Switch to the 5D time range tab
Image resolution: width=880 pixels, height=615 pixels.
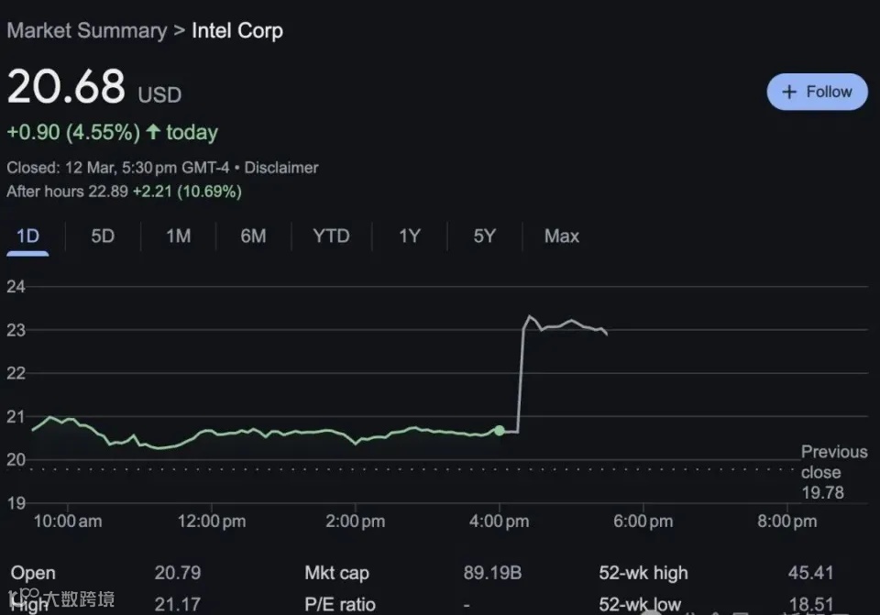coord(103,236)
